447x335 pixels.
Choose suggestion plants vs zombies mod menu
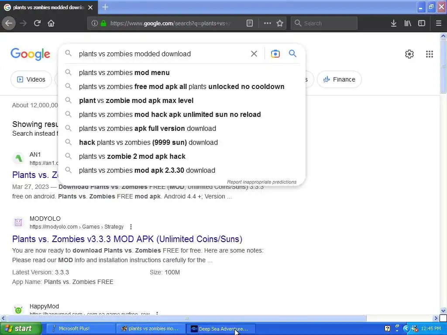pyautogui.click(x=182, y=73)
